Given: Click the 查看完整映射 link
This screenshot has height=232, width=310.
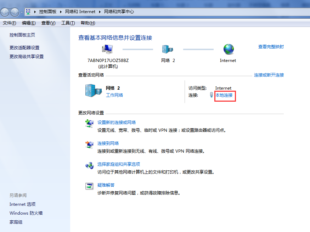Looking at the screenshot, I should pos(271,47).
